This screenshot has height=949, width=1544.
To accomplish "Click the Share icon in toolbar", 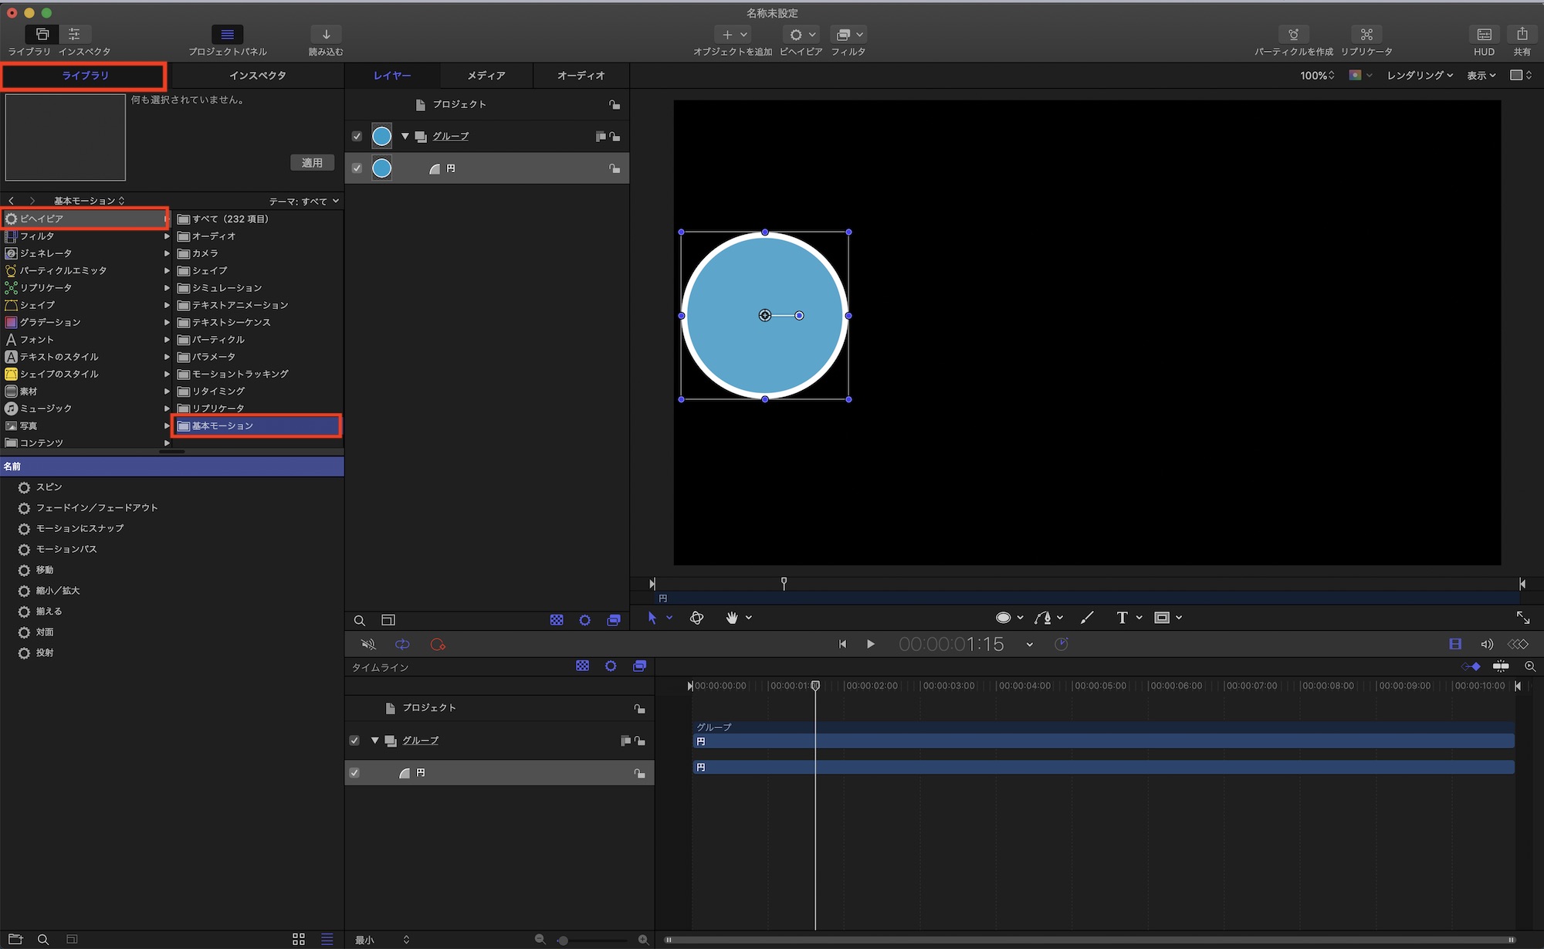I will pos(1522,35).
